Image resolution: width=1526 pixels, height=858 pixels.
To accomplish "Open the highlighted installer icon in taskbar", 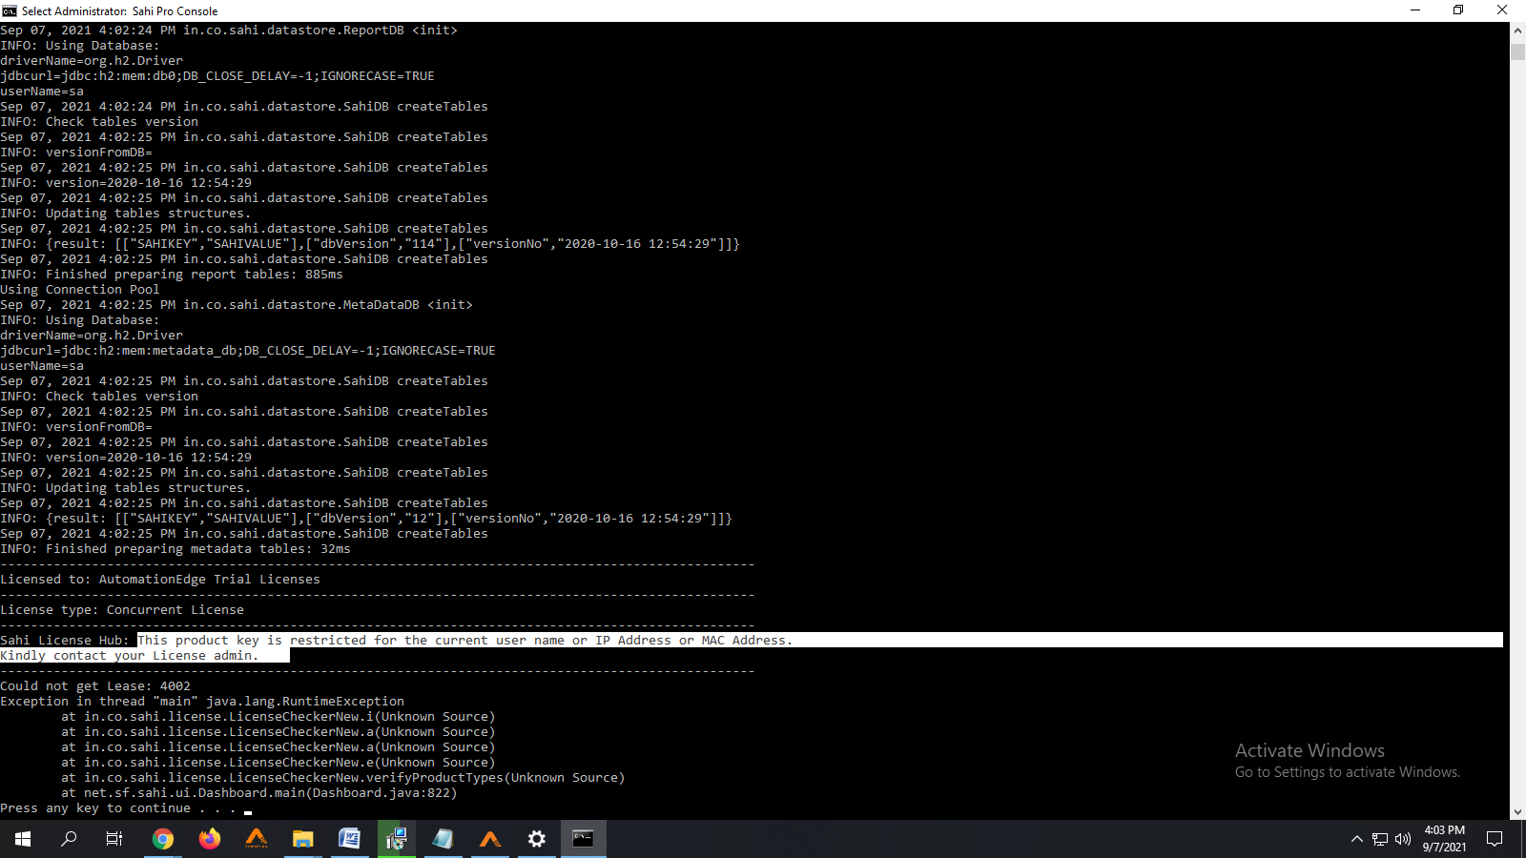I will coord(397,839).
